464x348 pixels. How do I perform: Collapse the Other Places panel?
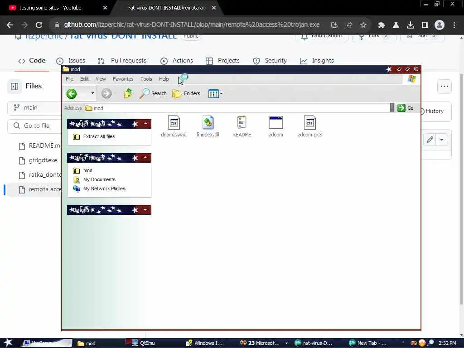pyautogui.click(x=145, y=158)
